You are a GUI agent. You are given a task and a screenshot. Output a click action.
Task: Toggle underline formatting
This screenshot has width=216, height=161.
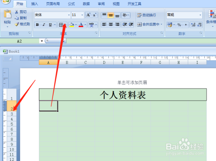click(x=50, y=25)
